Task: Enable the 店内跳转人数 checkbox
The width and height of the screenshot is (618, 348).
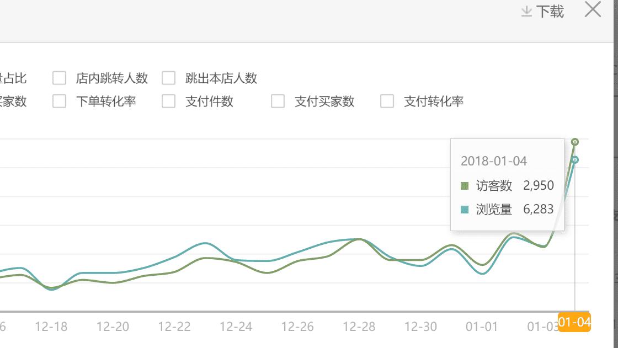Action: [x=59, y=78]
